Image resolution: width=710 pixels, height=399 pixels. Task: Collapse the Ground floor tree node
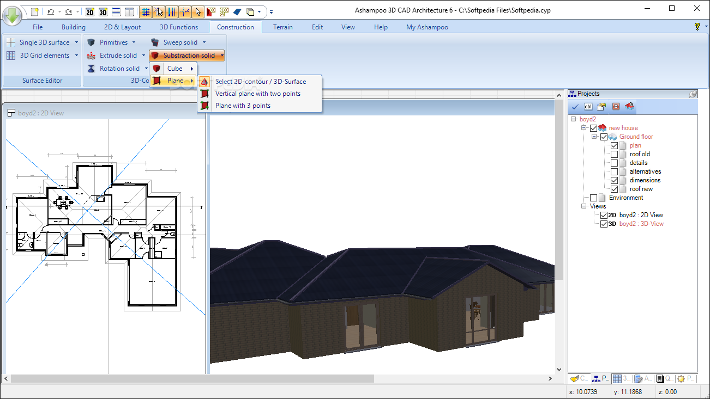pyautogui.click(x=594, y=137)
